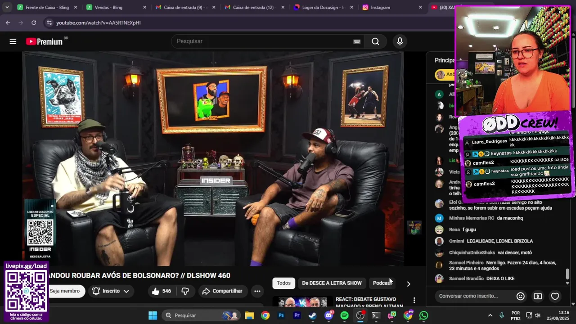
Task: Open Photoshop from taskbar
Action: pyautogui.click(x=281, y=315)
